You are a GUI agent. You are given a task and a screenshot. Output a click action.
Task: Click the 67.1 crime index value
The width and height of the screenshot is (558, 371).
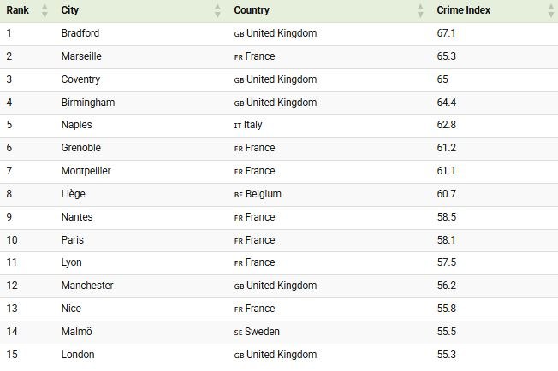tap(446, 33)
